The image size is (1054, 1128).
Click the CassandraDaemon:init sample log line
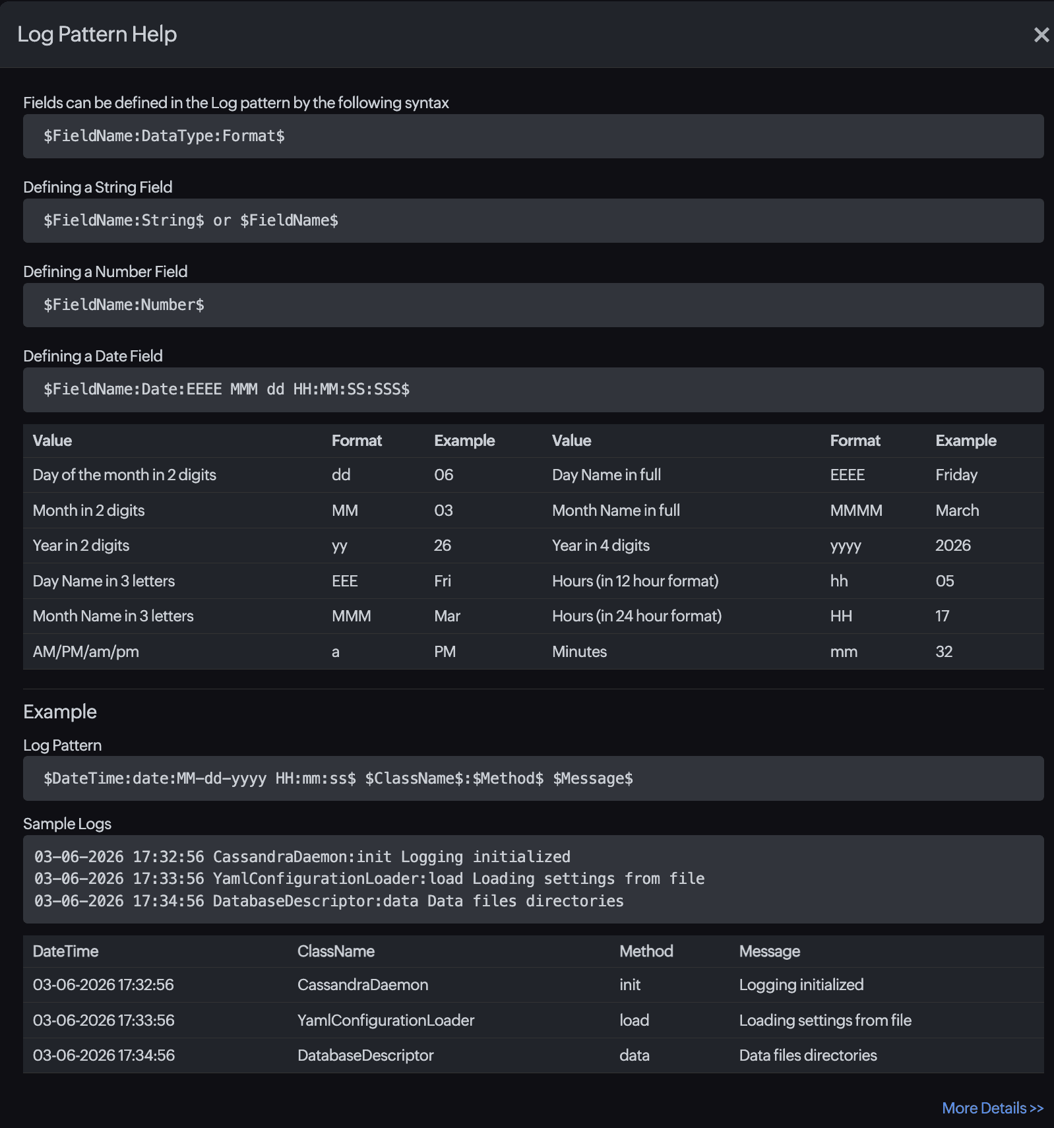302,857
